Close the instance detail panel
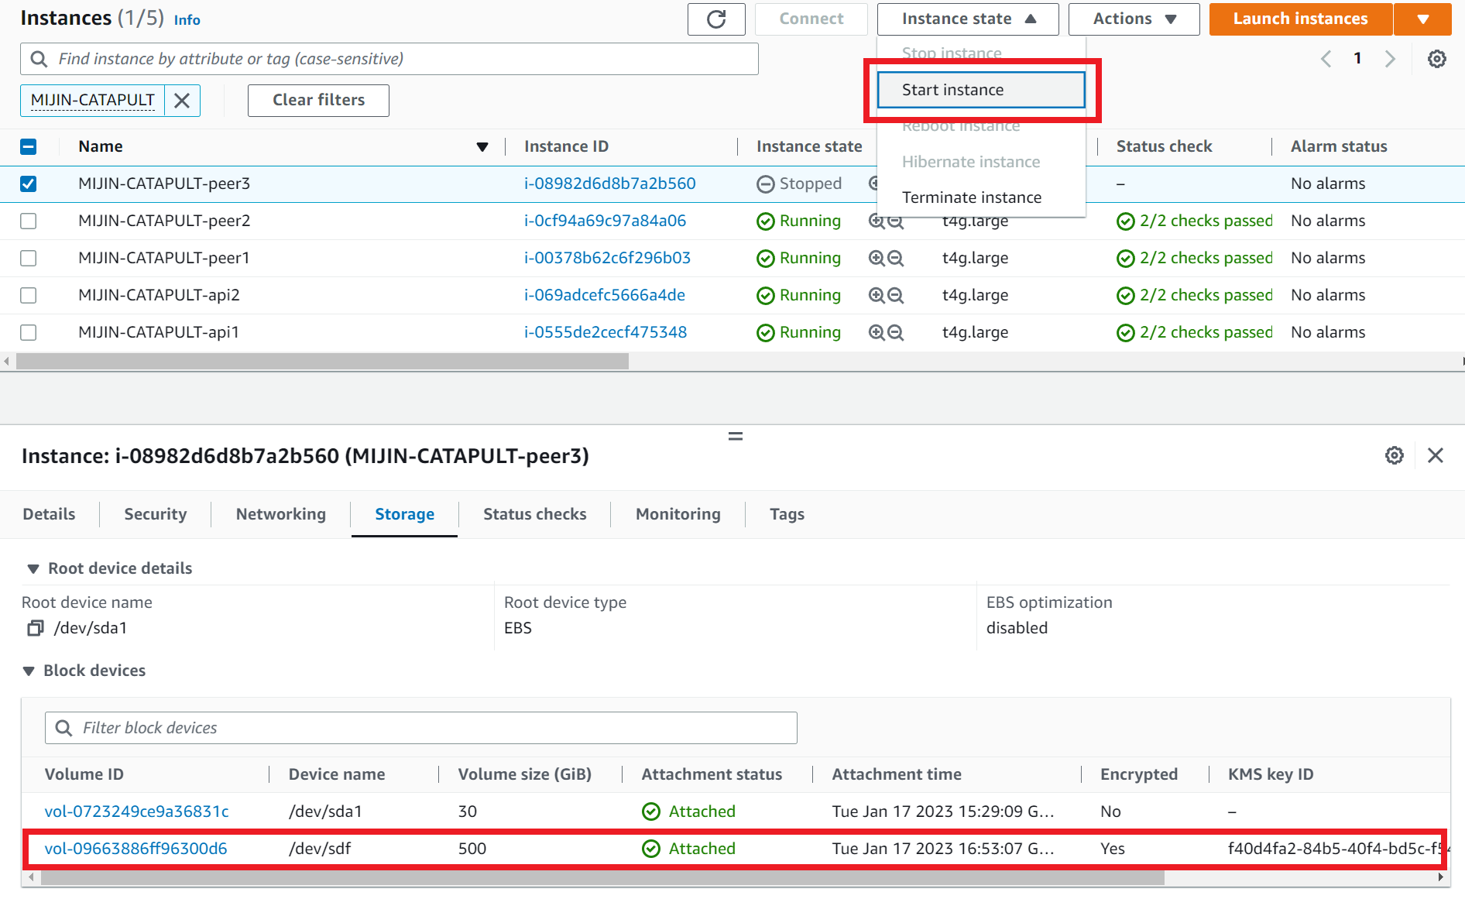This screenshot has width=1465, height=899. click(1436, 455)
